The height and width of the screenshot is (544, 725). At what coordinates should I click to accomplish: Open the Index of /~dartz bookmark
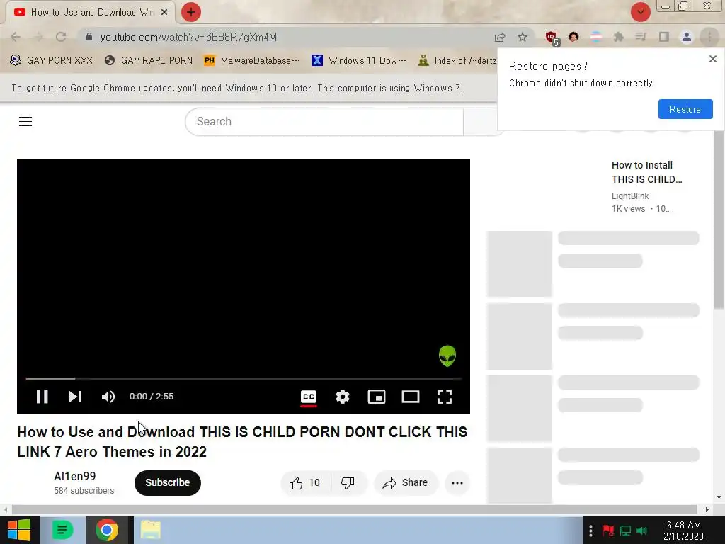pos(457,61)
